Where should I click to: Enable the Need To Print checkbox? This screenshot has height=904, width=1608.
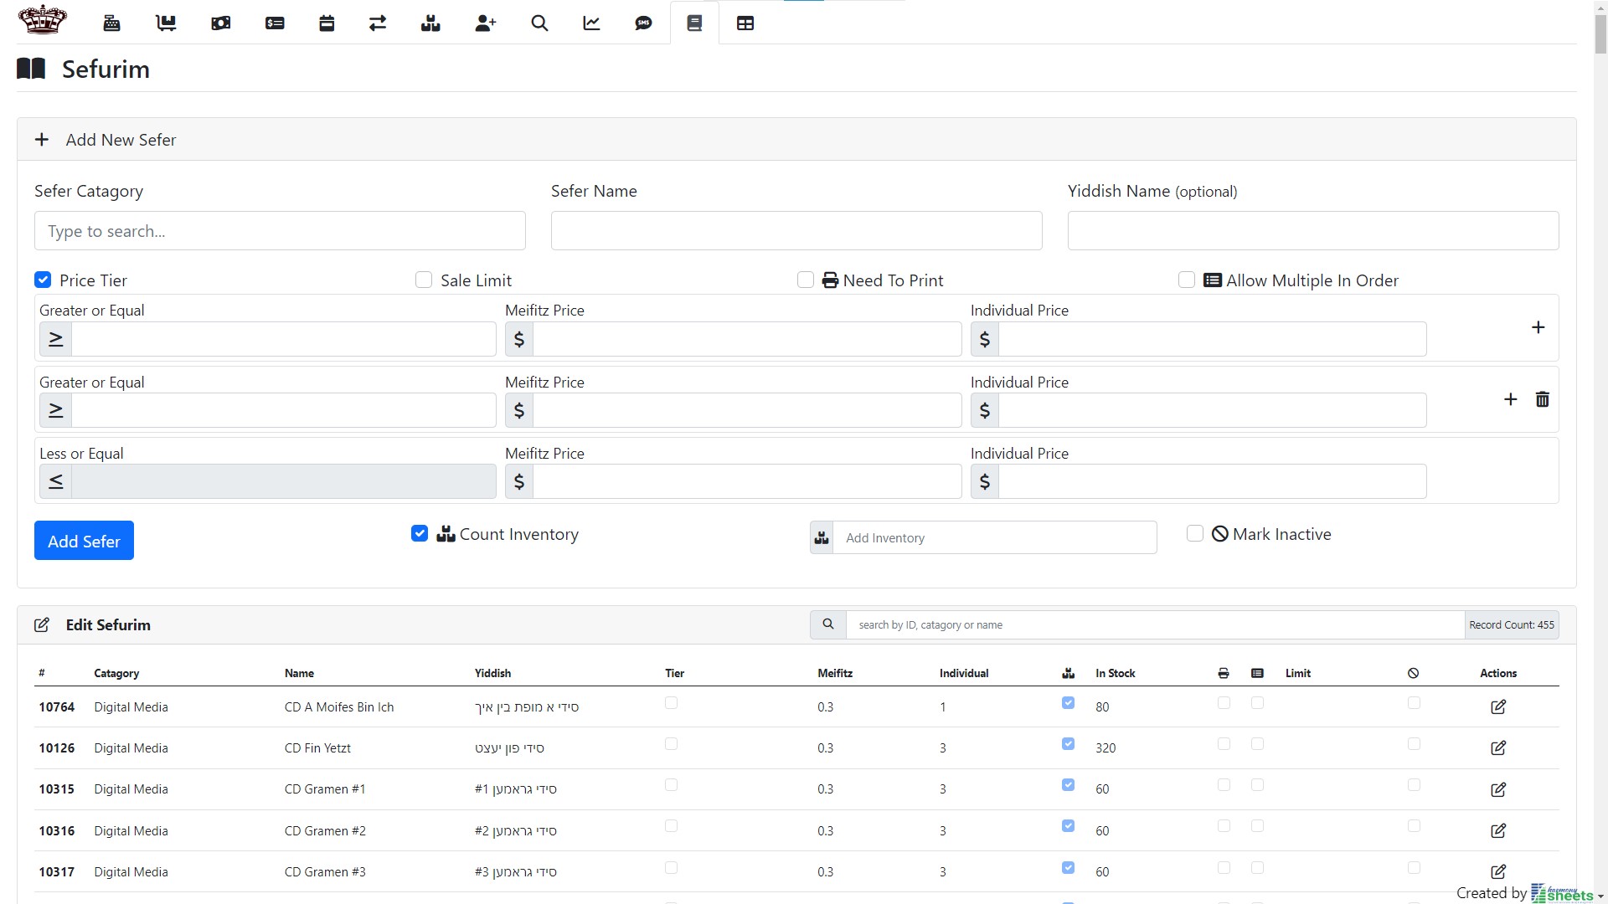click(x=806, y=280)
